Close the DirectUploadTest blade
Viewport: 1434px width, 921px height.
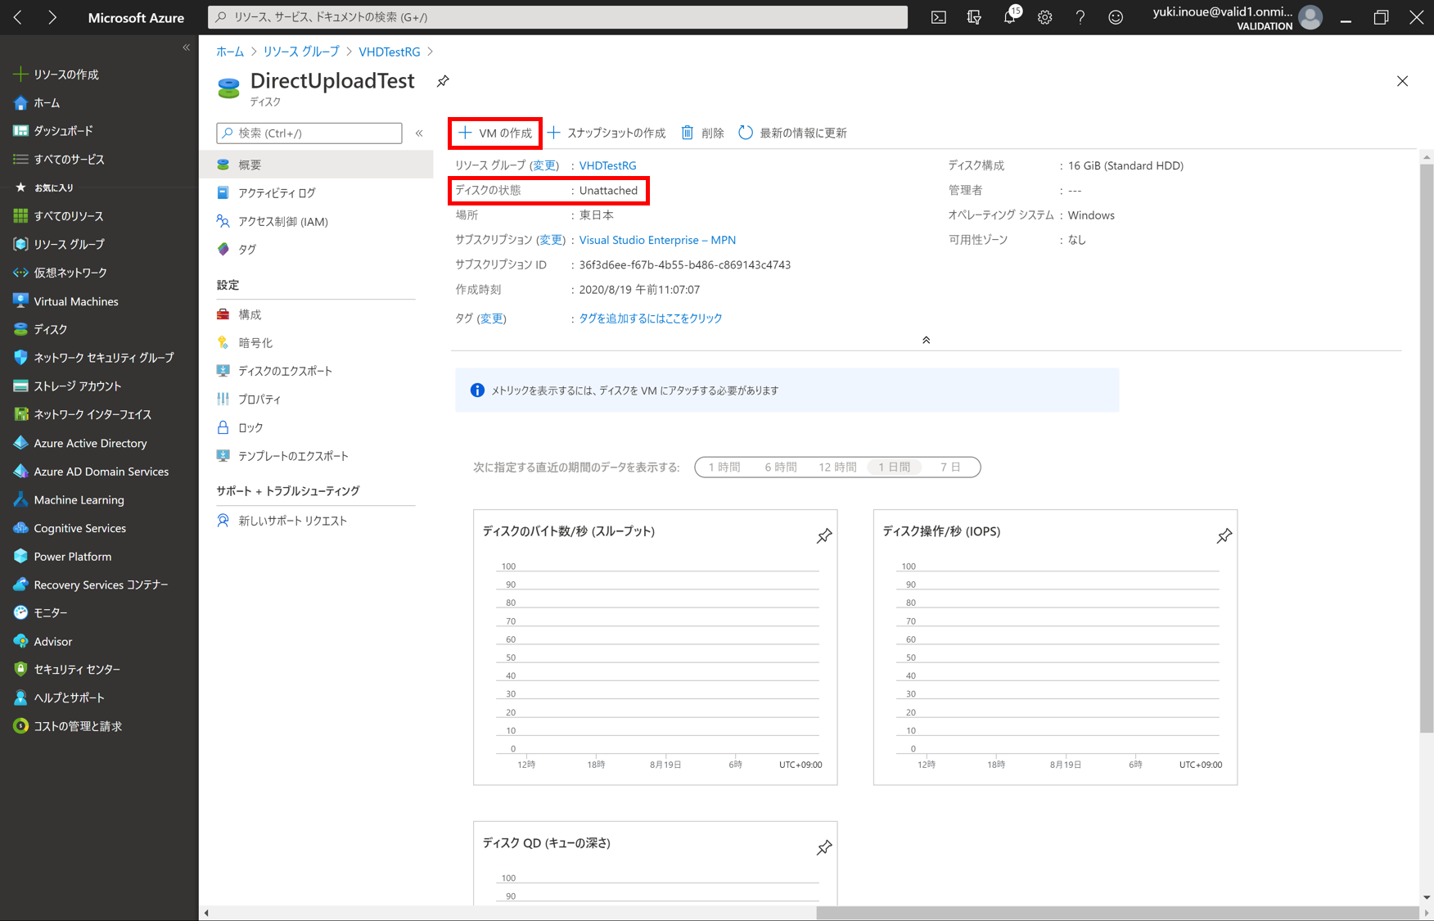[1402, 81]
